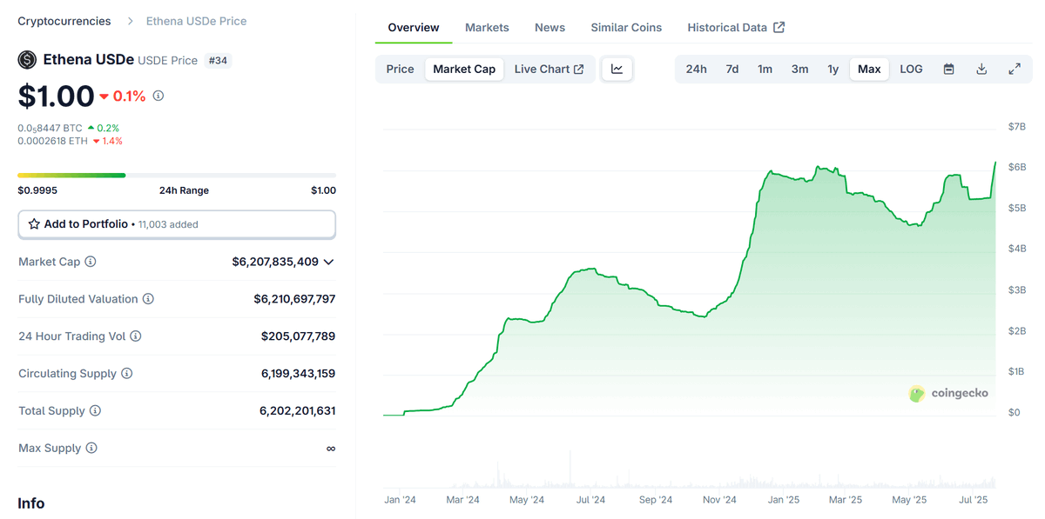Open the Markets tab

(487, 28)
